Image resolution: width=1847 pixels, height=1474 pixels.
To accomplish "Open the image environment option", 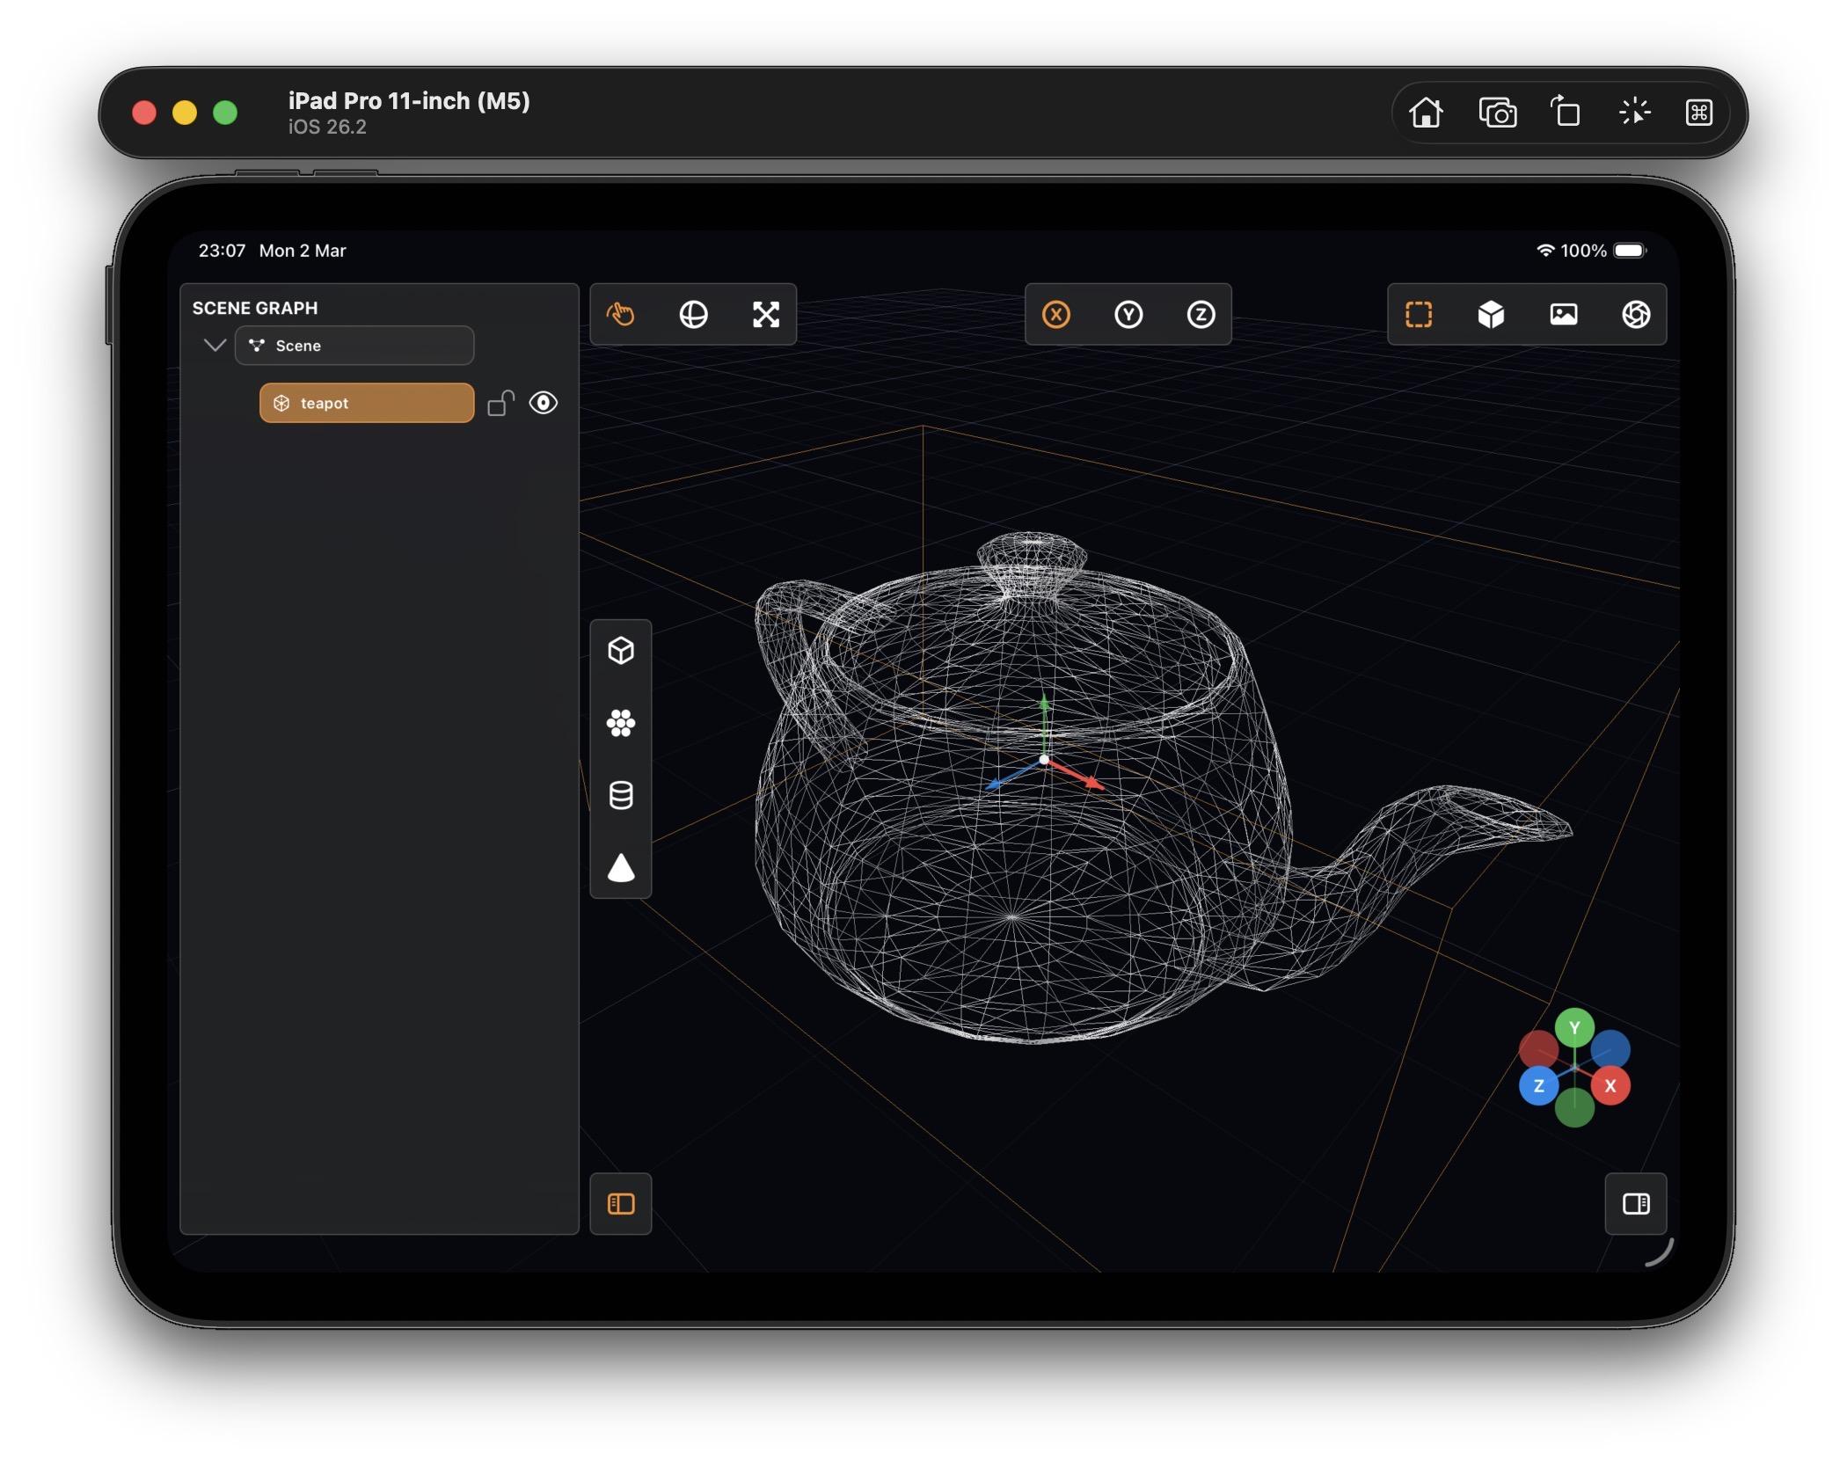I will 1563,314.
